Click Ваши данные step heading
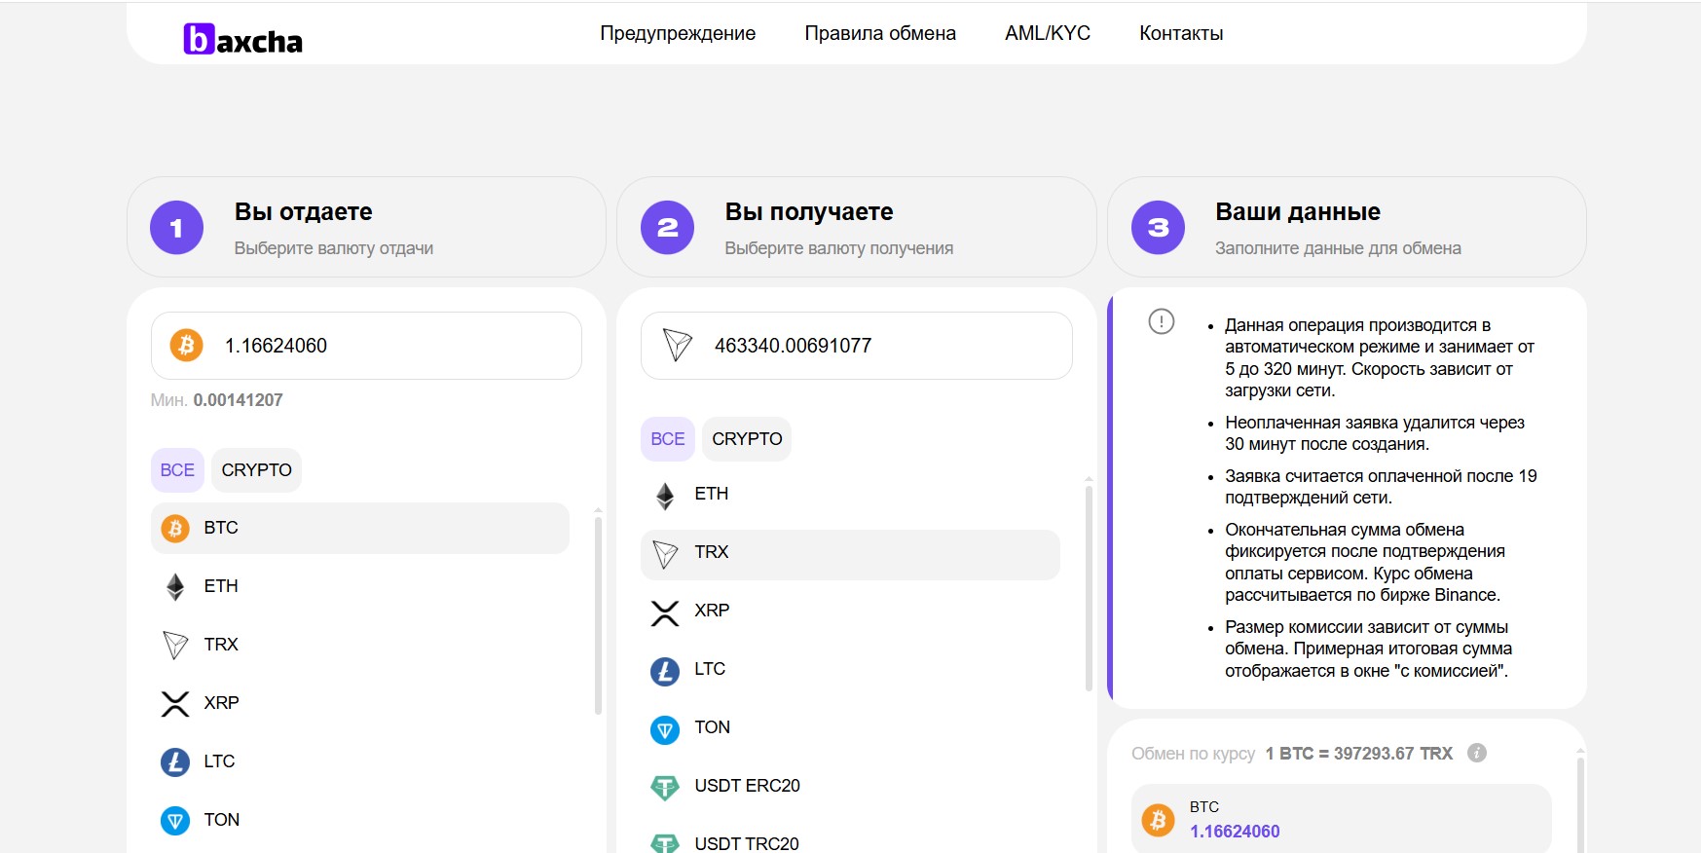The height and width of the screenshot is (853, 1701). [1298, 212]
